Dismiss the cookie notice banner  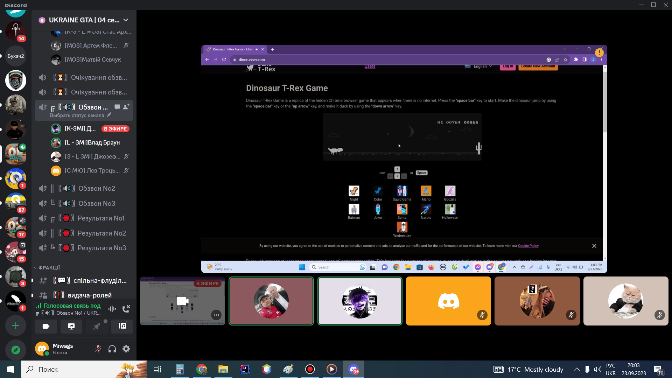(594, 246)
